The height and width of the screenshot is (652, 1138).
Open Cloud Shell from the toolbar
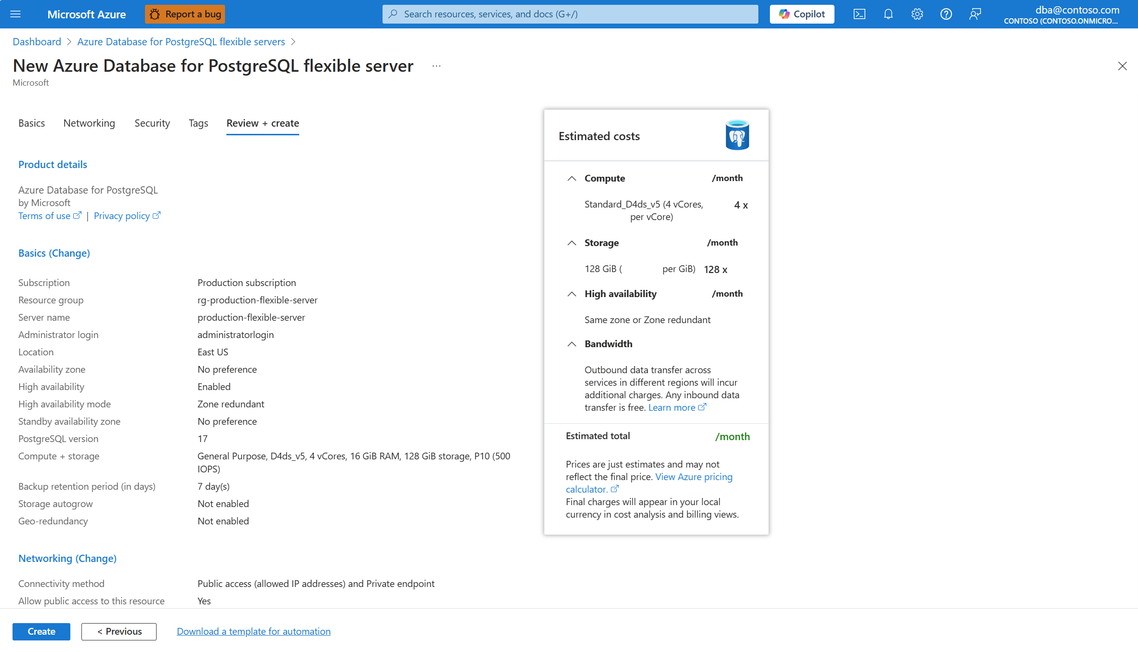point(859,14)
